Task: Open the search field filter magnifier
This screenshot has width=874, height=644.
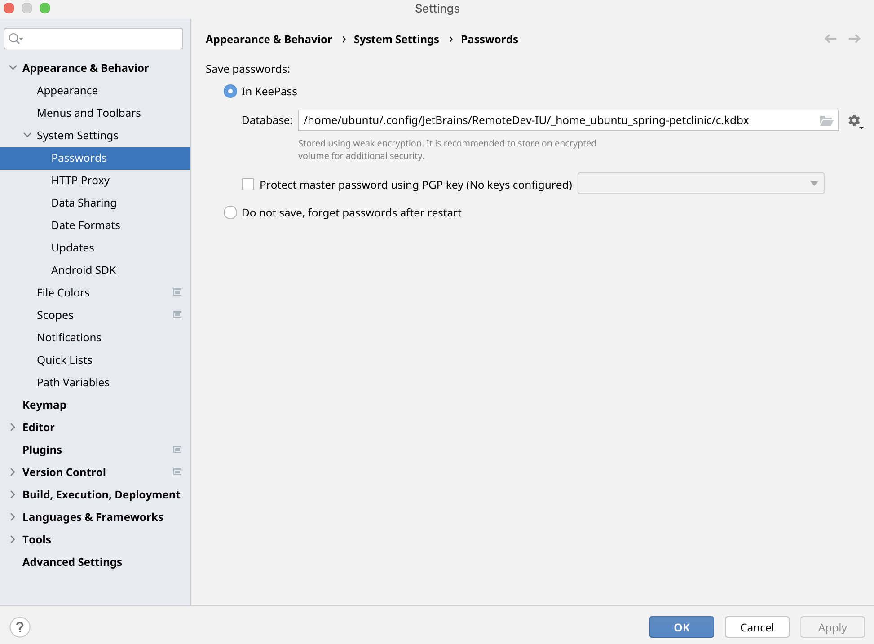Action: [15, 38]
